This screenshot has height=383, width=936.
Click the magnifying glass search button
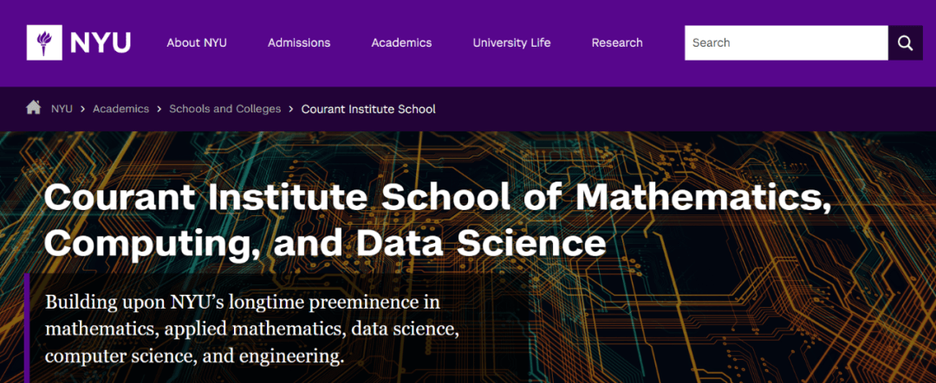[x=905, y=42]
